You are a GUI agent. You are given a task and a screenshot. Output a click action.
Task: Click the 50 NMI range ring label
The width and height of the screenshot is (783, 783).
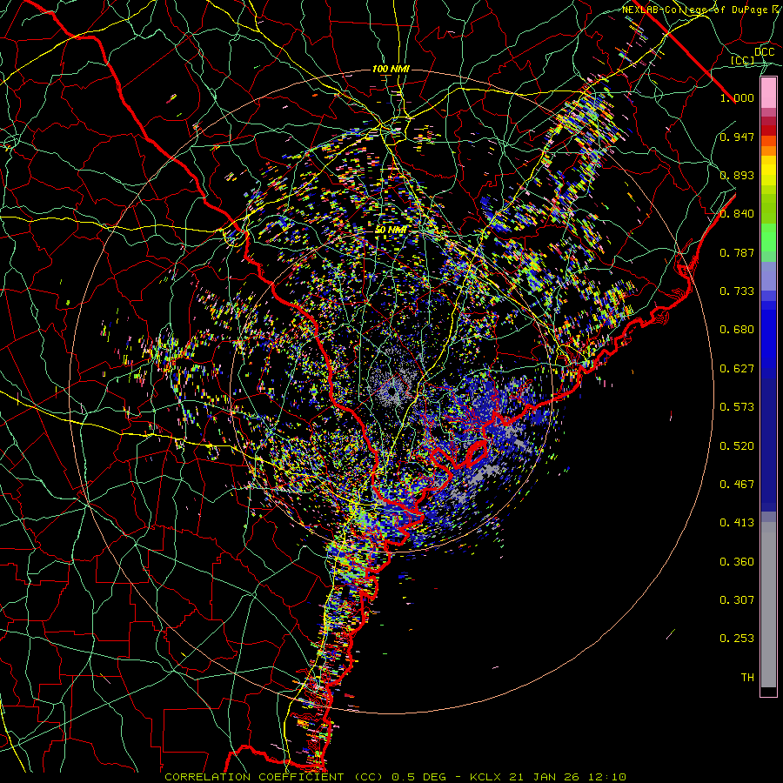(391, 231)
